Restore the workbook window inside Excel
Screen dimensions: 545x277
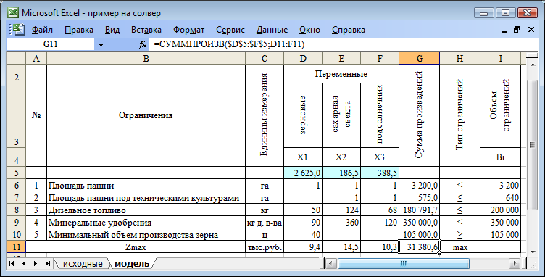point(517,30)
